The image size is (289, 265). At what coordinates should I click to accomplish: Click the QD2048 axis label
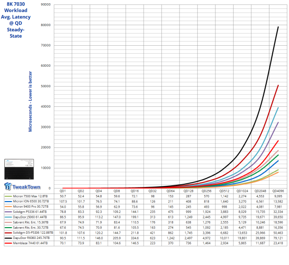(x=260, y=191)
